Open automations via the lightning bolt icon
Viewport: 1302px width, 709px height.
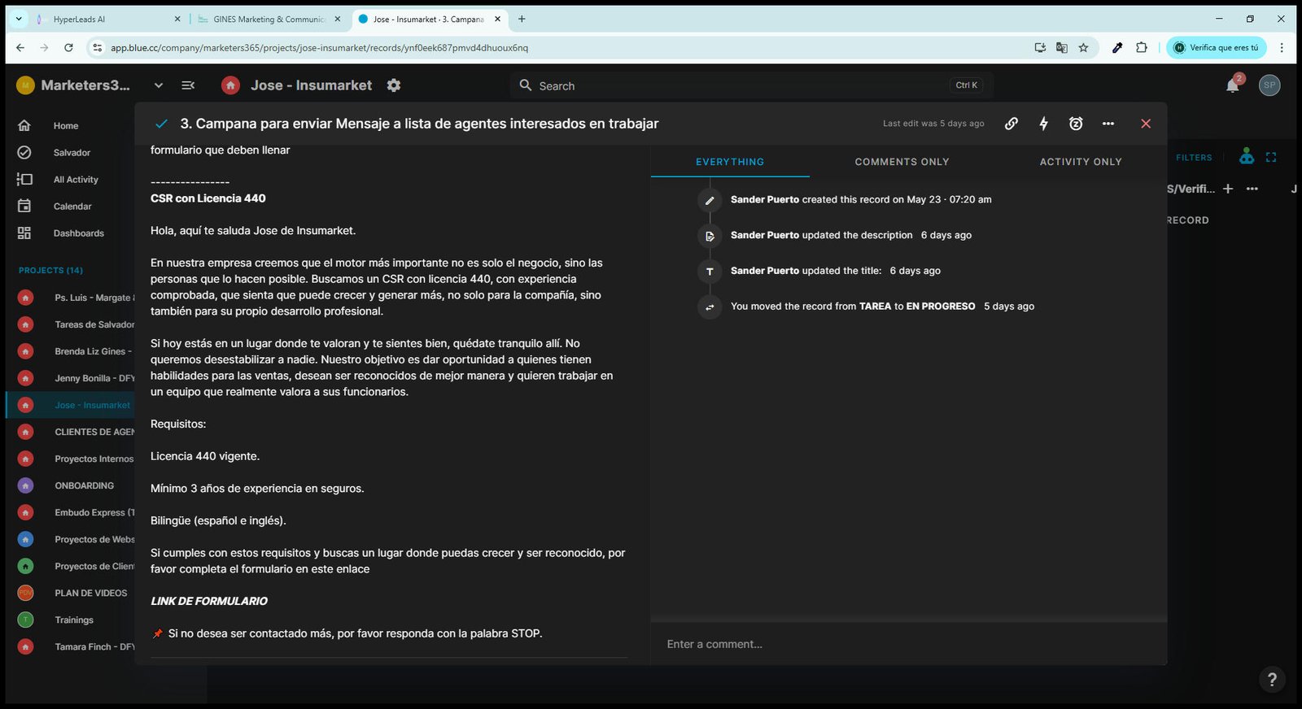(x=1043, y=124)
